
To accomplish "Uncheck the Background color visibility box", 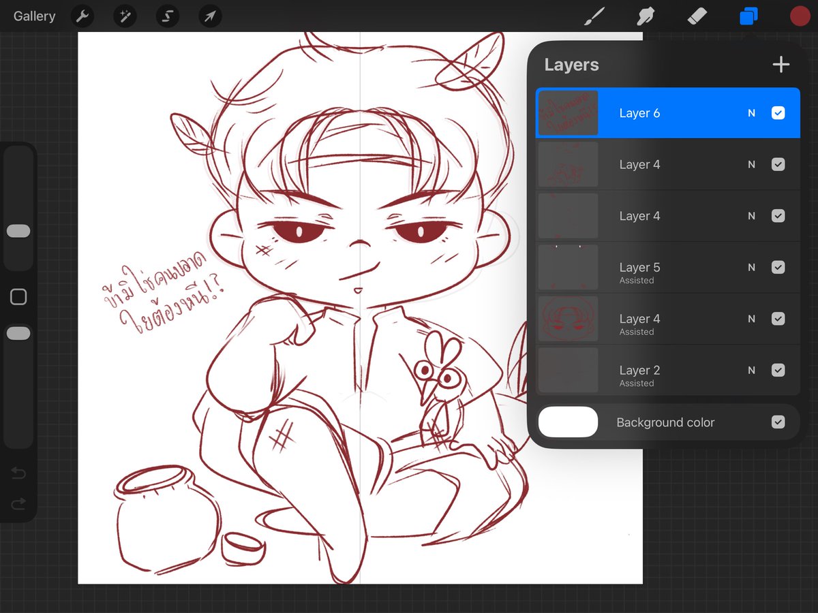I will (778, 422).
